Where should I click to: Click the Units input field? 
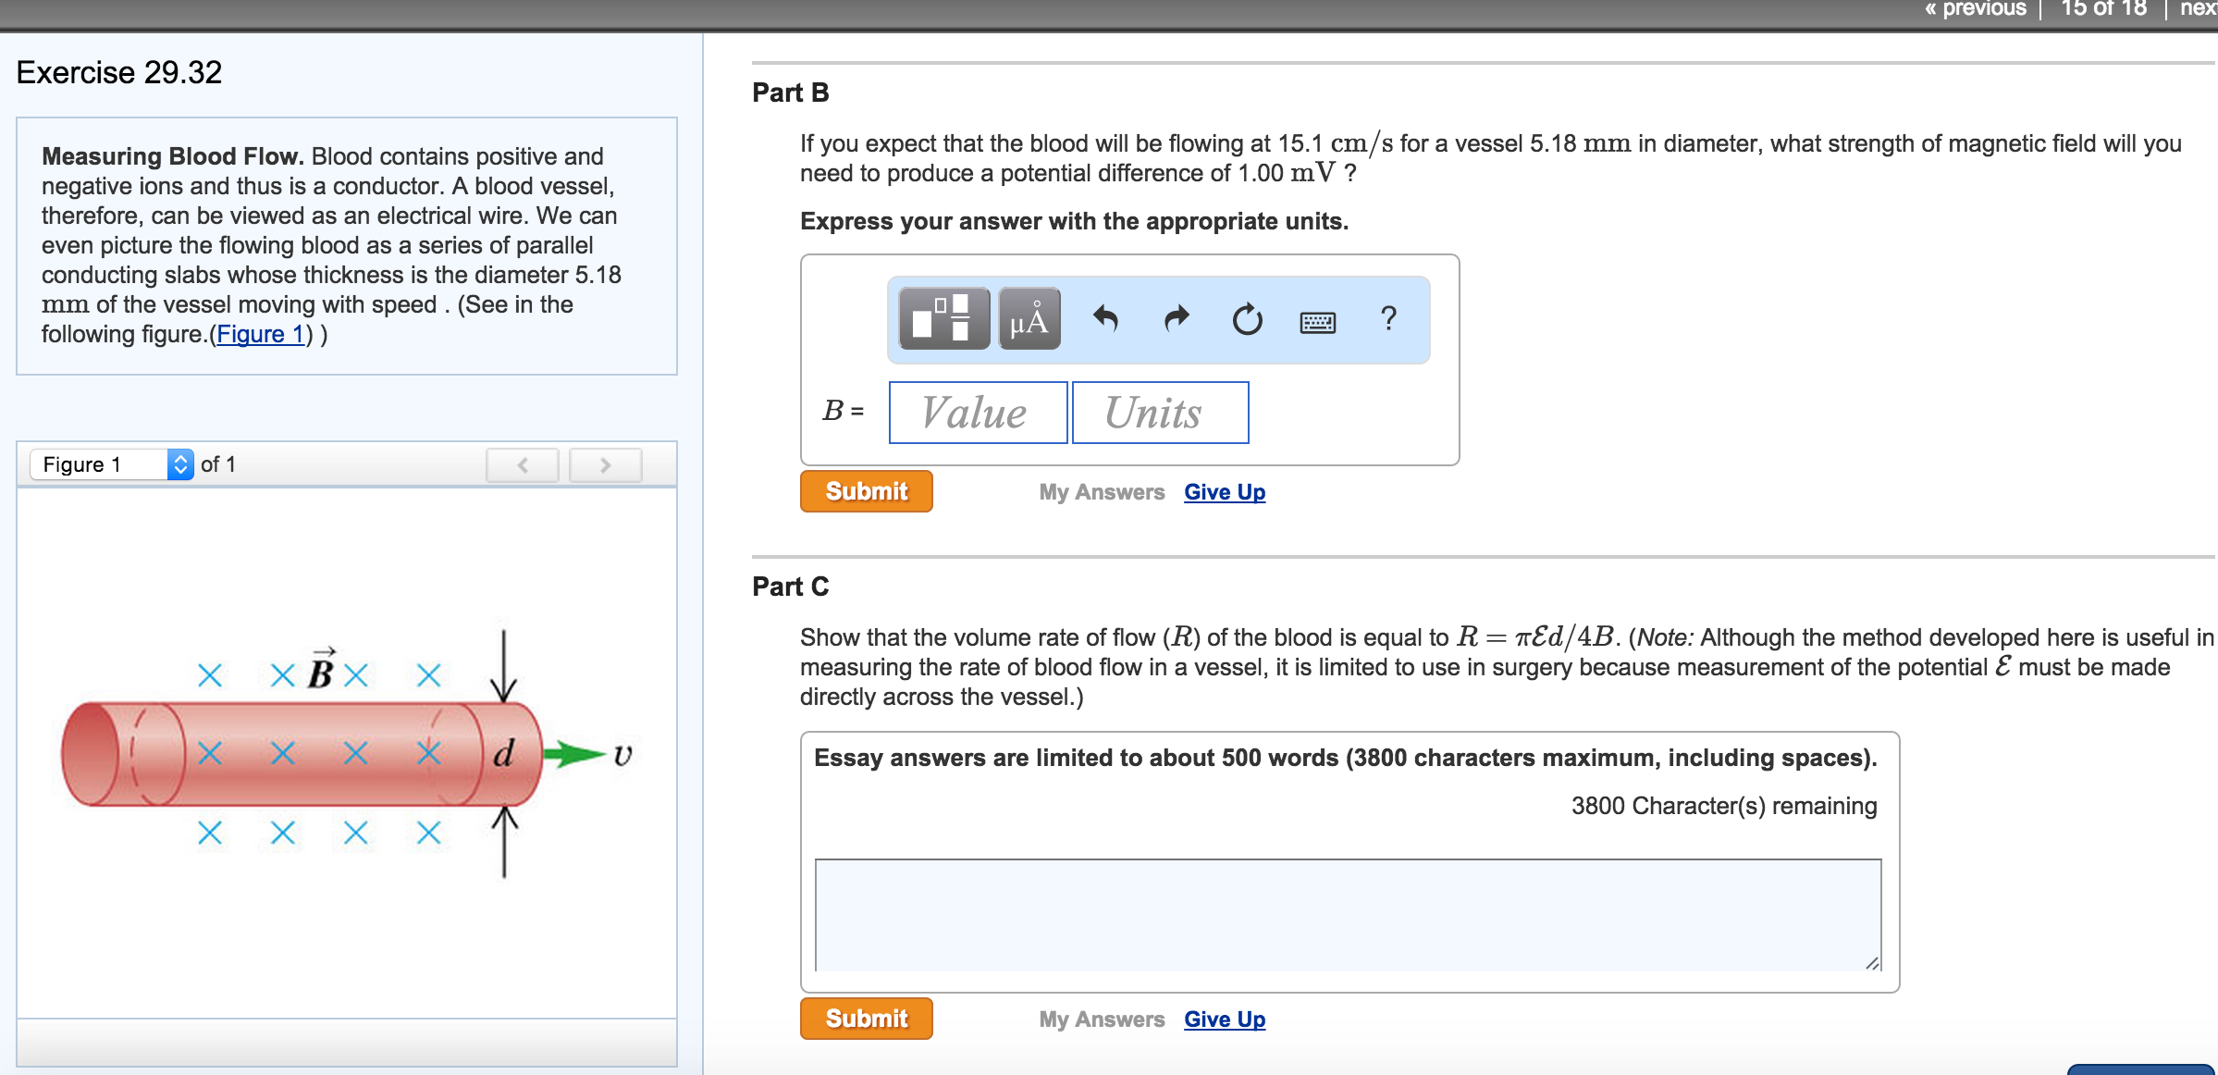point(1160,413)
